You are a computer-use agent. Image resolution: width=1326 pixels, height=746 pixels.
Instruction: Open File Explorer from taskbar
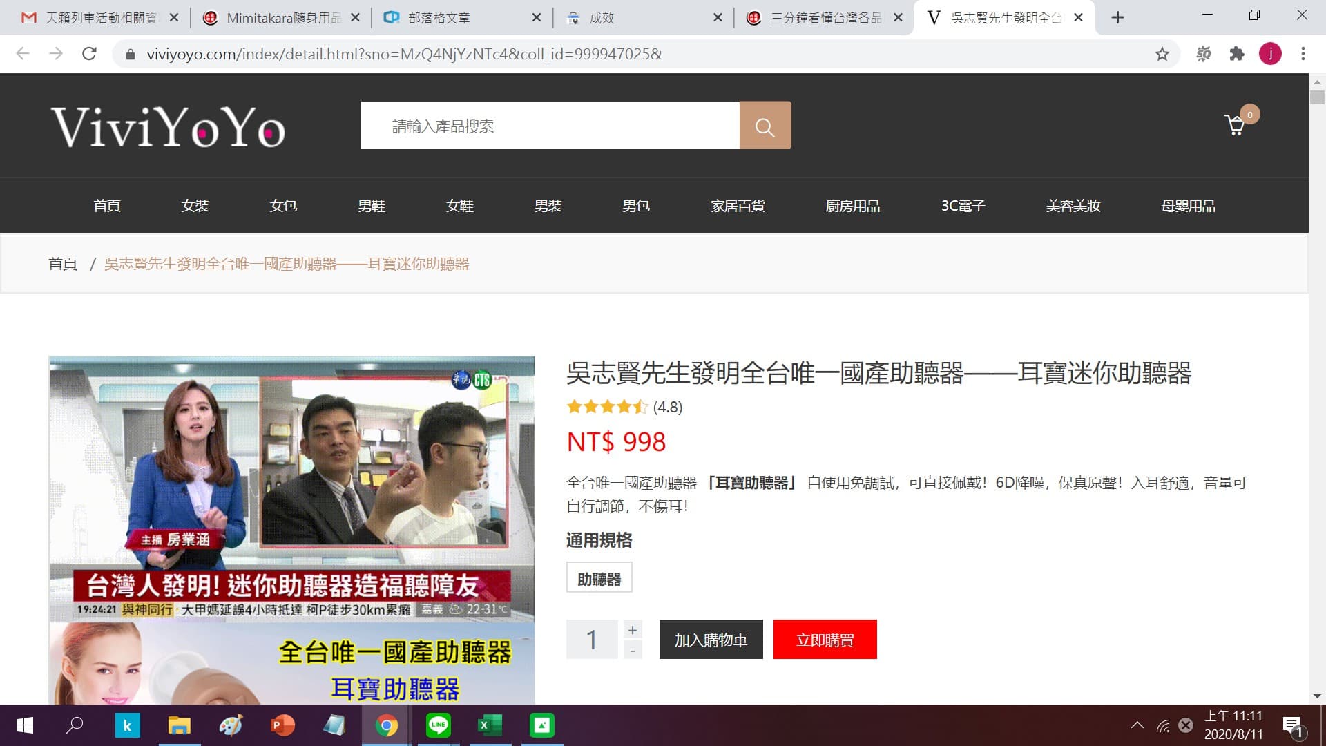pos(179,725)
